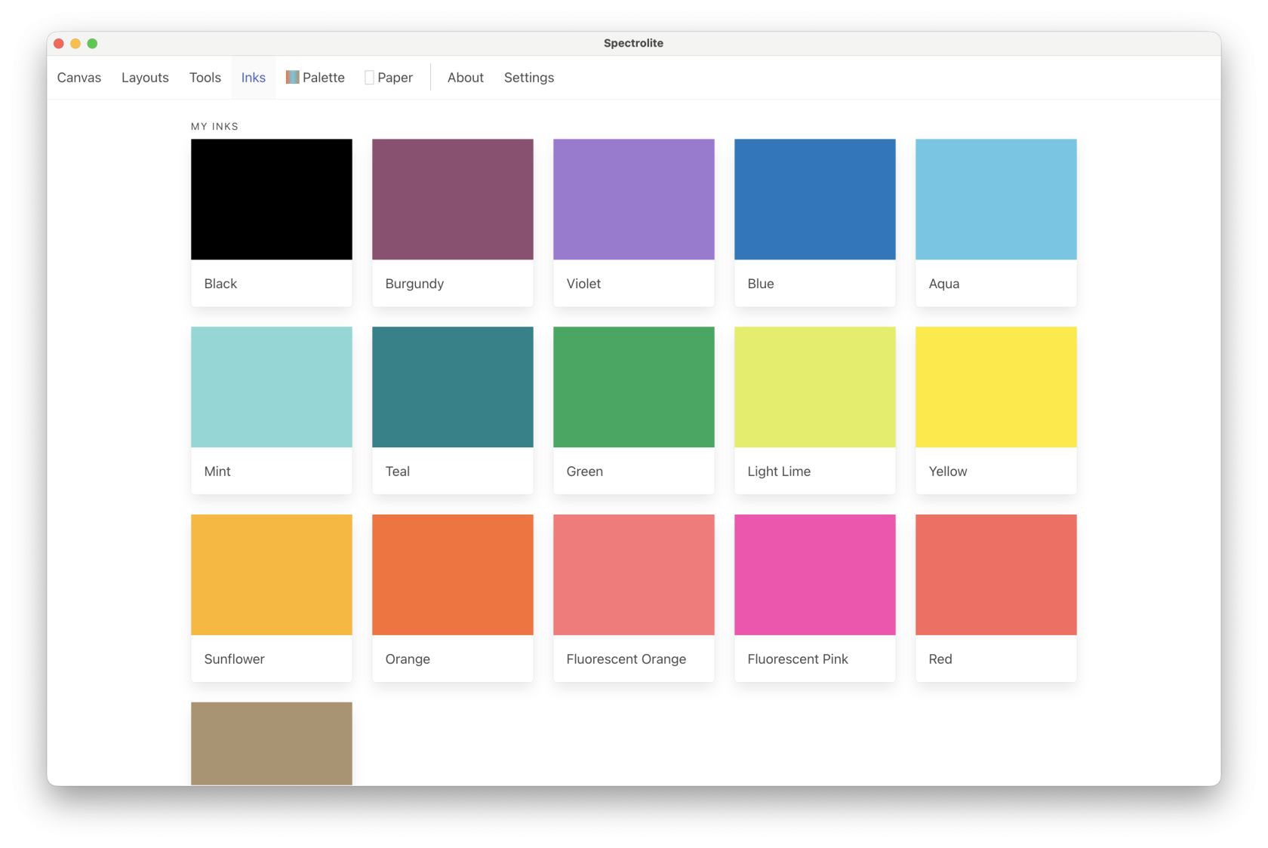This screenshot has height=848, width=1268.
Task: Click the Sunflower label text
Action: click(234, 659)
